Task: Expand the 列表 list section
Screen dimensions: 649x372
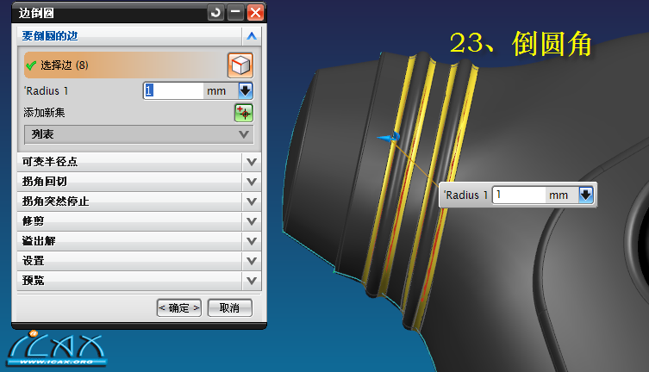Action: (x=139, y=134)
